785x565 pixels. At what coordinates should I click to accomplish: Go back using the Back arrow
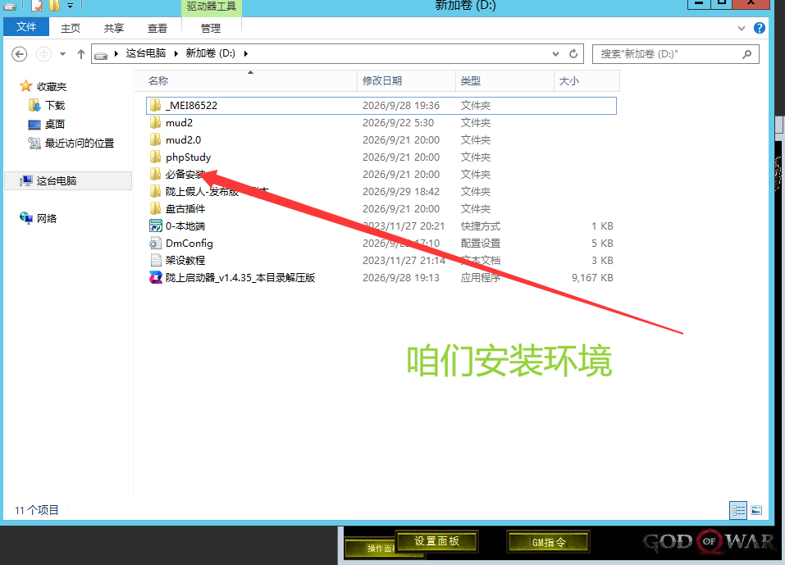(19, 54)
